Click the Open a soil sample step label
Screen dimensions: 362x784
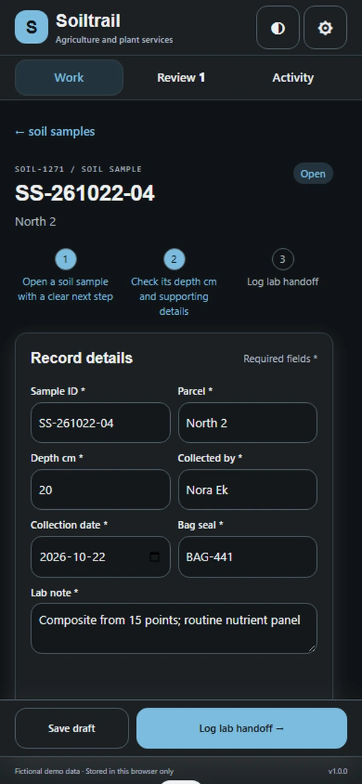(65, 289)
